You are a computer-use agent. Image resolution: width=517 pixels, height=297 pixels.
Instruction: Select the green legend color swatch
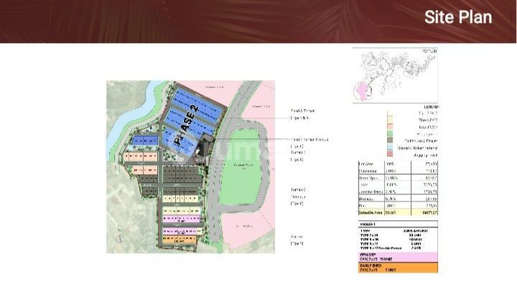(390, 133)
